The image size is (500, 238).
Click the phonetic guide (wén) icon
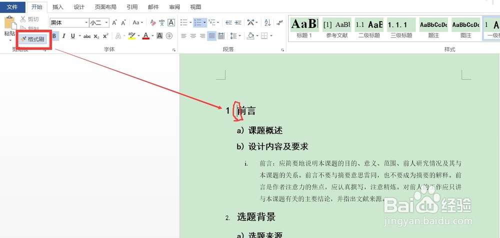click(162, 22)
